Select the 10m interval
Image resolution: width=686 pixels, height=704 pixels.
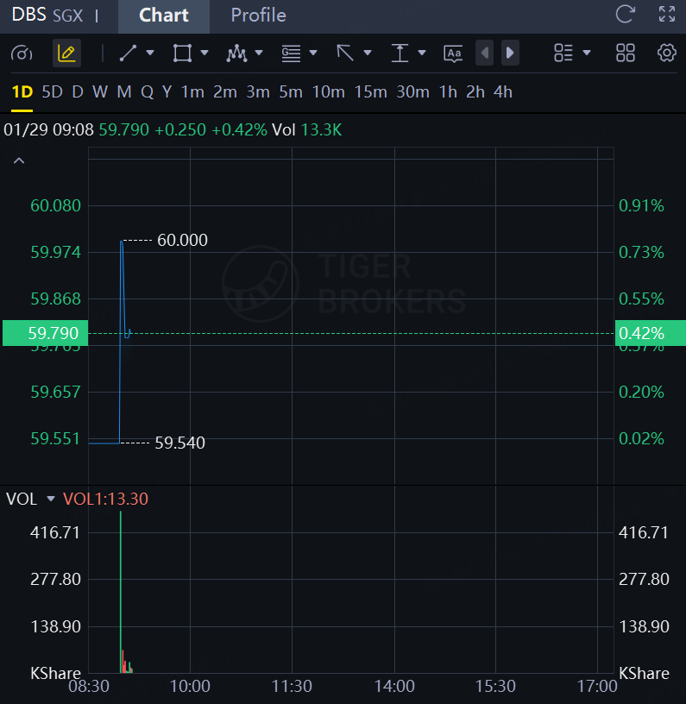pyautogui.click(x=328, y=92)
